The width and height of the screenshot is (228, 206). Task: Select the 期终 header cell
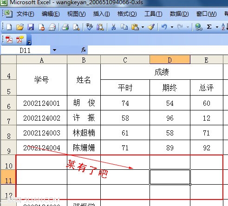pyautogui.click(x=170, y=88)
